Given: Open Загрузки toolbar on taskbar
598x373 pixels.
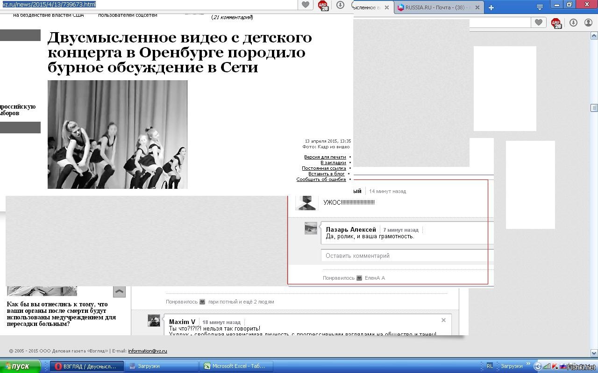Looking at the screenshot, I should [512, 366].
